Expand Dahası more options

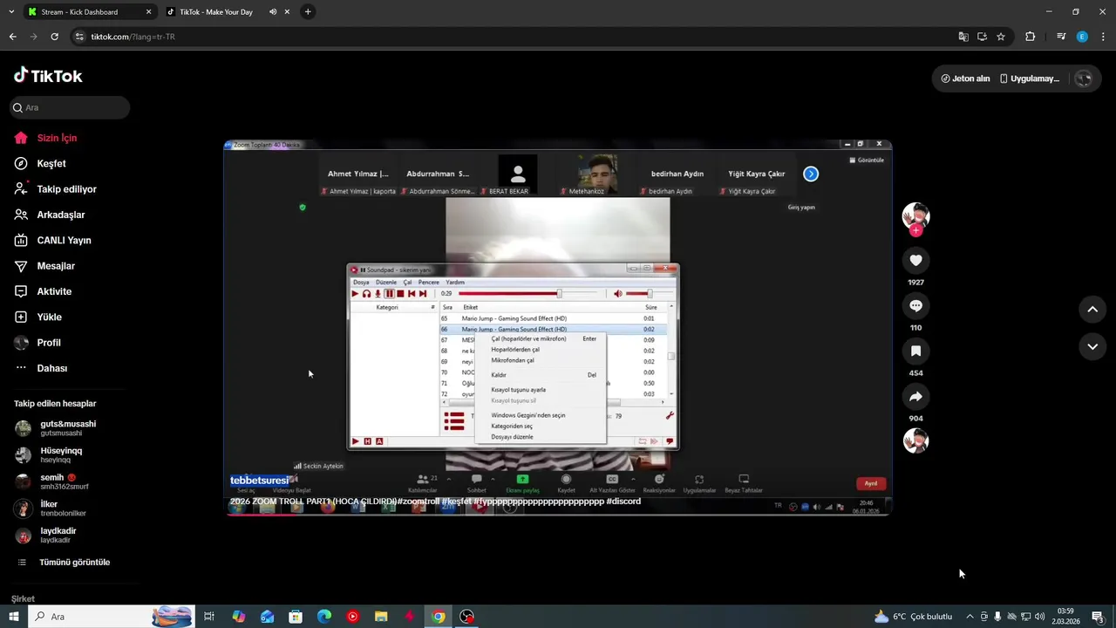[41, 368]
